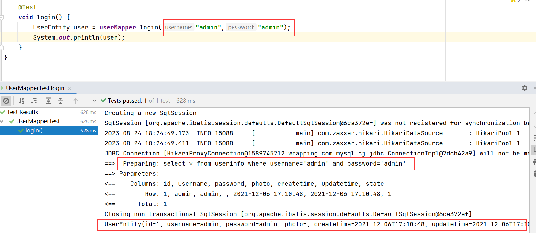Select UserMapperTest.login run tab
Screen dimensions: 536x233
[x=35, y=88]
